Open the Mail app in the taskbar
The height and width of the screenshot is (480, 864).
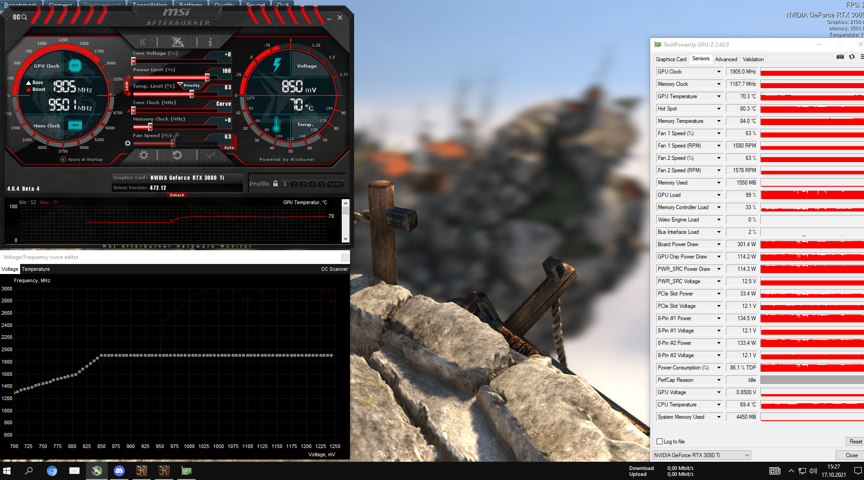74,470
